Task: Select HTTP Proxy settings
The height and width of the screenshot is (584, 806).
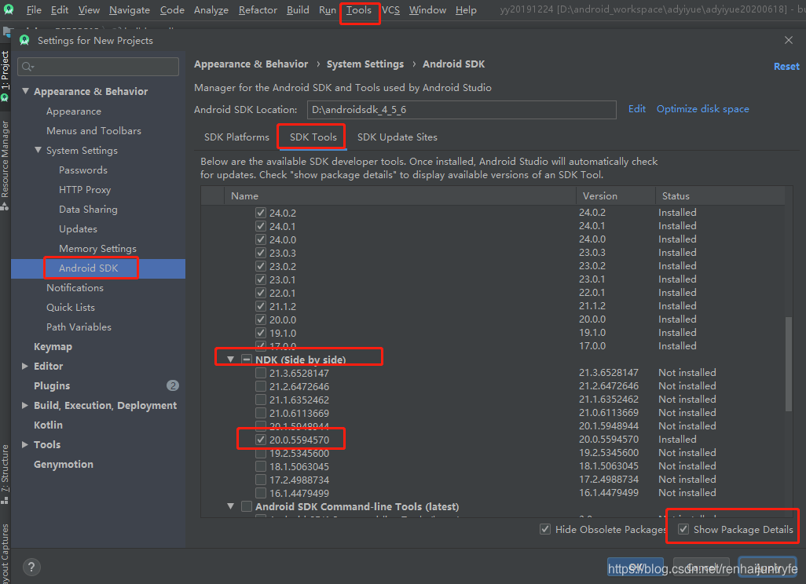Action: coord(85,189)
